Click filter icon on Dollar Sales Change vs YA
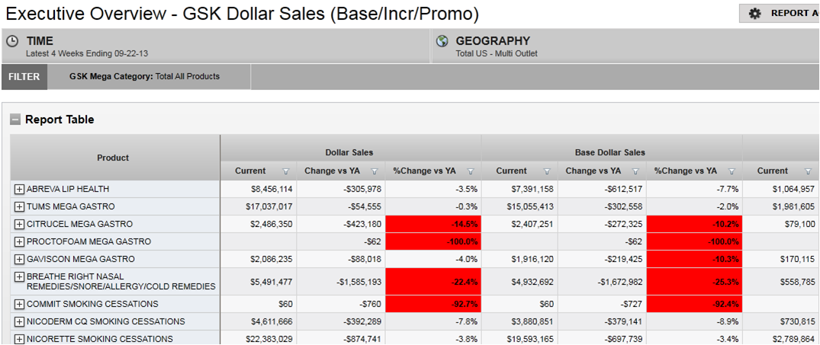The width and height of the screenshot is (820, 345). click(375, 171)
